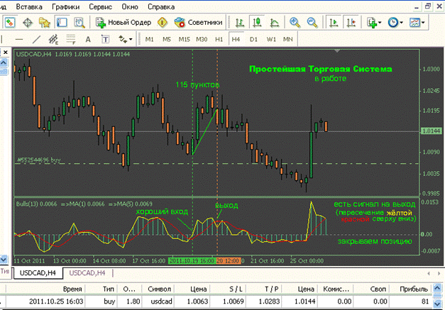This screenshot has height=310, width=445.
Task: Switch chart to line chart mode
Action: coord(275,23)
